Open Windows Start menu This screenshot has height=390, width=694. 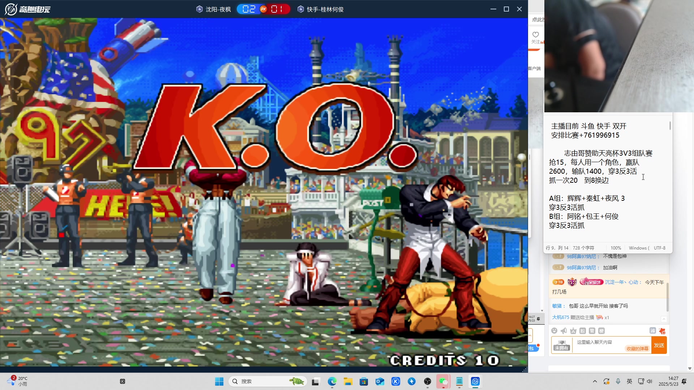pyautogui.click(x=219, y=381)
